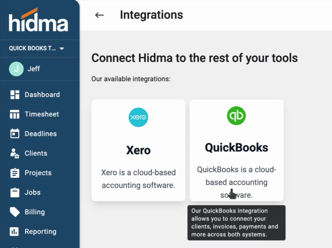Click the QuickBooks description text
This screenshot has height=248, width=332.
tap(237, 182)
